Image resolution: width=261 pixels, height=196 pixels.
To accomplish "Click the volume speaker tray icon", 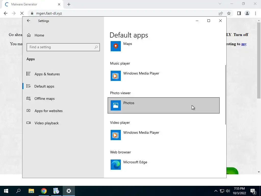I will tap(228, 191).
